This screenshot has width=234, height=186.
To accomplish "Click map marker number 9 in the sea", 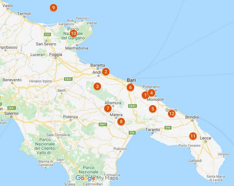I will [x=53, y=7].
